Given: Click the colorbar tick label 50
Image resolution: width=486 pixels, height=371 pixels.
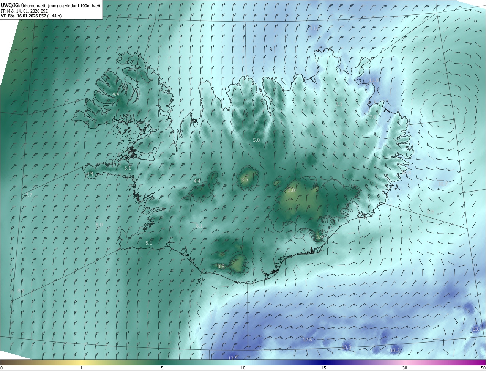Looking at the screenshot, I should coord(483,368).
